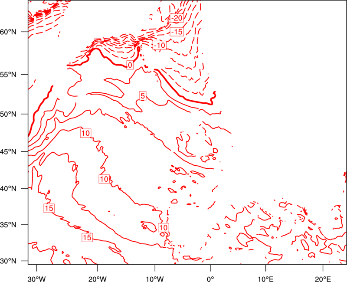This screenshot has height=282, width=347.
Task: Click the 10 contour label nearest 35°N
Action: (164, 227)
